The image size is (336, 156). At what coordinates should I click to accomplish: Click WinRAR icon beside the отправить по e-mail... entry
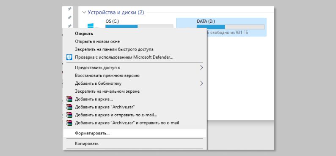(69, 115)
